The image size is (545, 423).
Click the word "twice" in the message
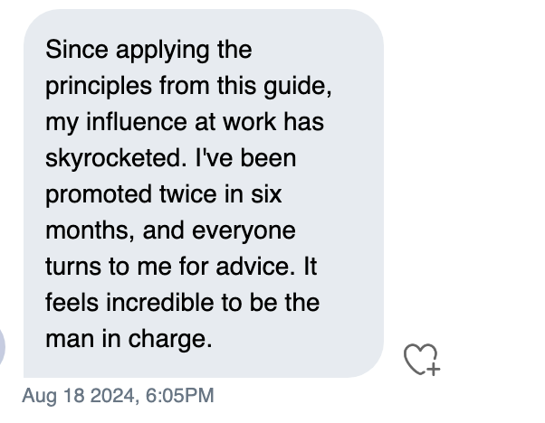pos(188,194)
